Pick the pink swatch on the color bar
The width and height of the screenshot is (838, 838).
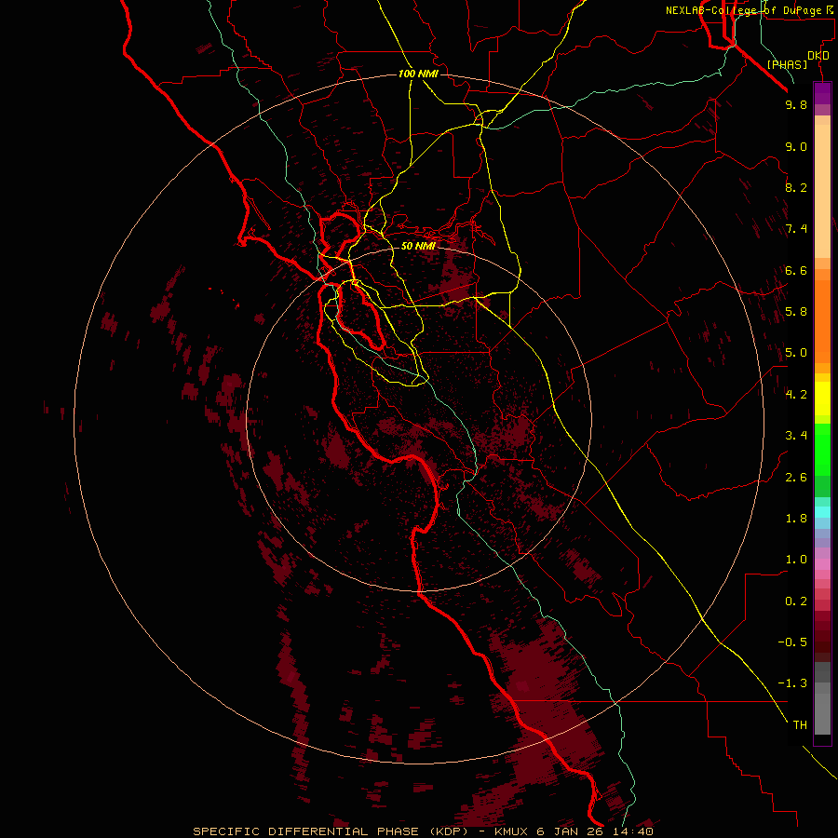(x=822, y=564)
